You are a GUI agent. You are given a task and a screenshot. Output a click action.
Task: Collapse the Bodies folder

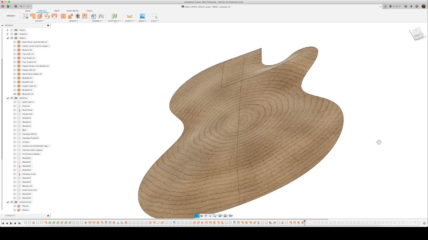pos(8,38)
